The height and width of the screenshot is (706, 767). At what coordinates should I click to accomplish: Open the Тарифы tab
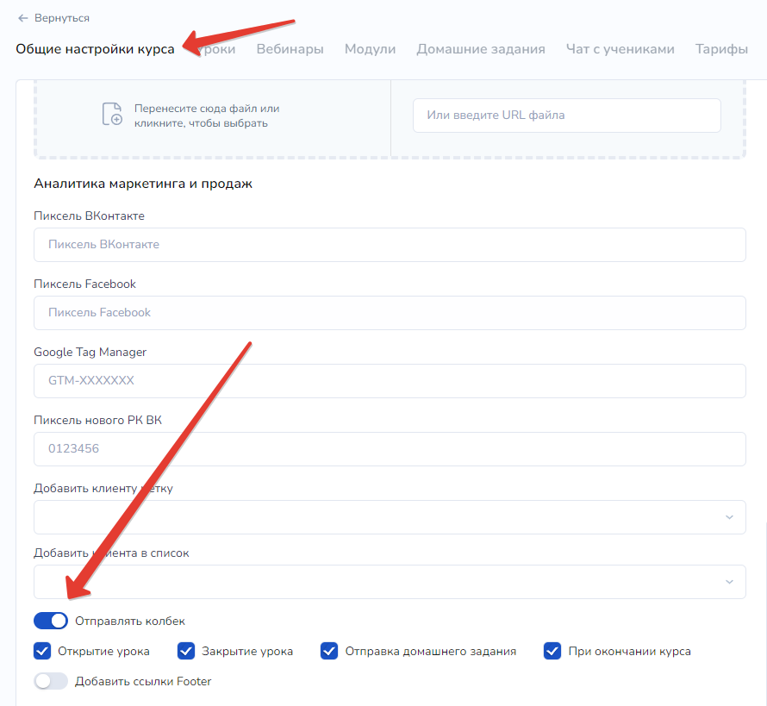[x=721, y=49]
